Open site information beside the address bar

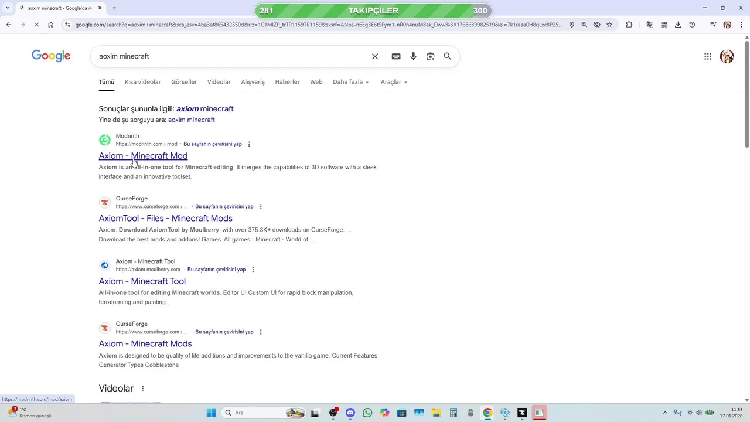67,25
